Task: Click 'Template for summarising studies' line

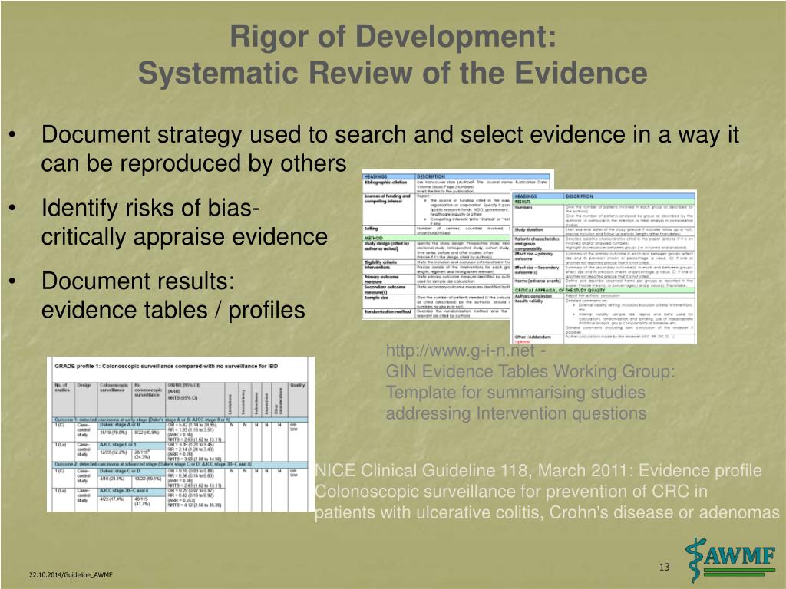Action: pos(515,392)
